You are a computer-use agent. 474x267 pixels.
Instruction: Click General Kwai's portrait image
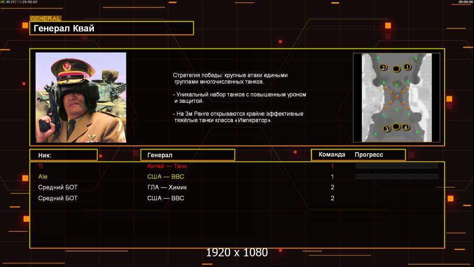click(x=81, y=97)
